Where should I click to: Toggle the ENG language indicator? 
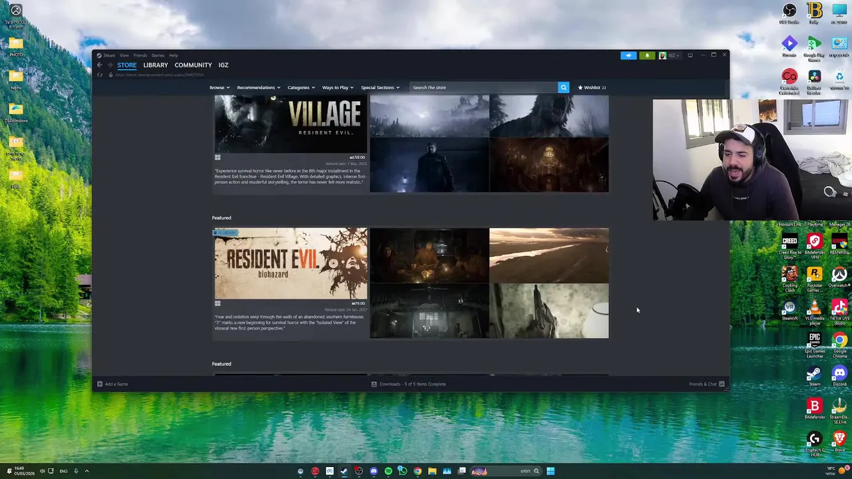point(63,471)
